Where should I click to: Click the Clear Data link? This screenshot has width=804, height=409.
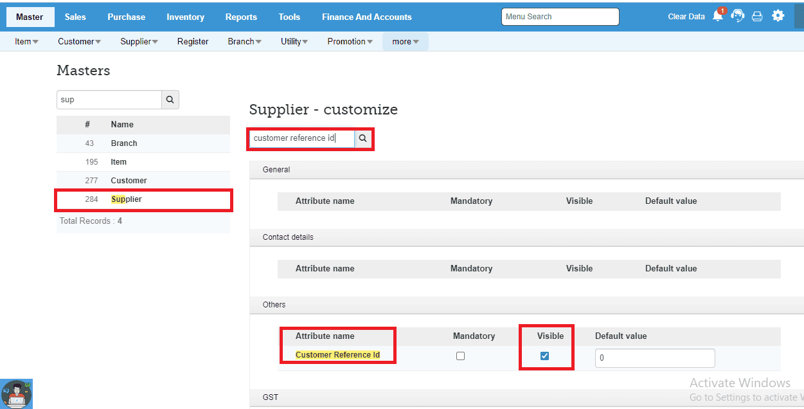686,17
